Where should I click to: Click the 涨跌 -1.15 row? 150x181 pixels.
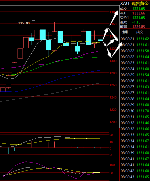135,22
